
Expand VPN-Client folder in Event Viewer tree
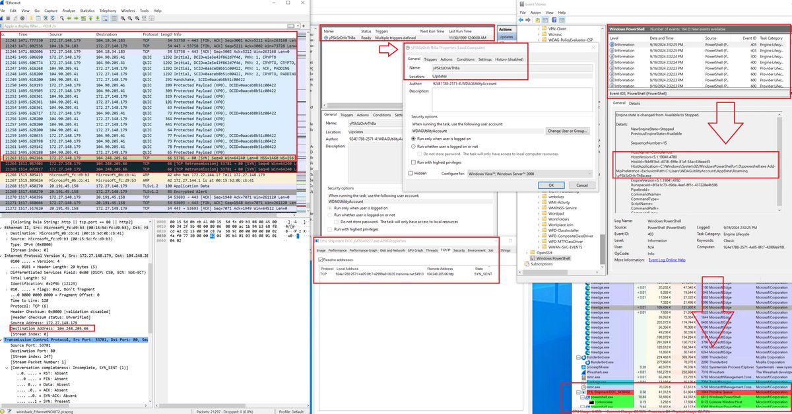[539, 29]
